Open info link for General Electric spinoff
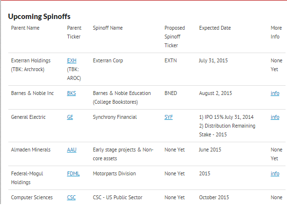This screenshot has width=287, height=208. pos(275,117)
